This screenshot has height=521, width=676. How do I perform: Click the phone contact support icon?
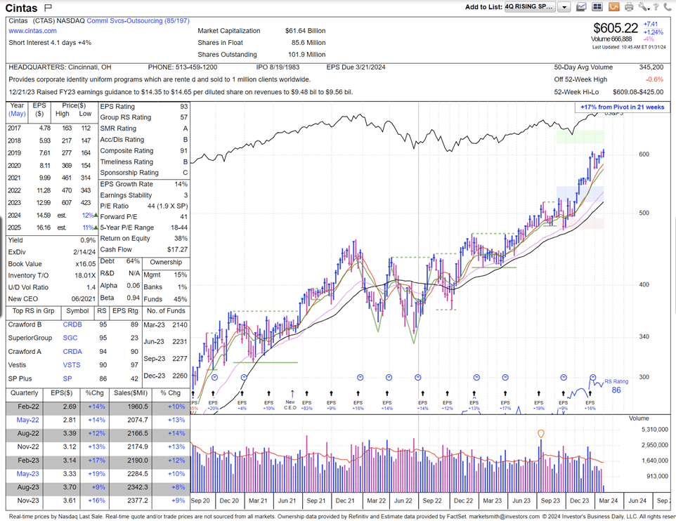668,6
